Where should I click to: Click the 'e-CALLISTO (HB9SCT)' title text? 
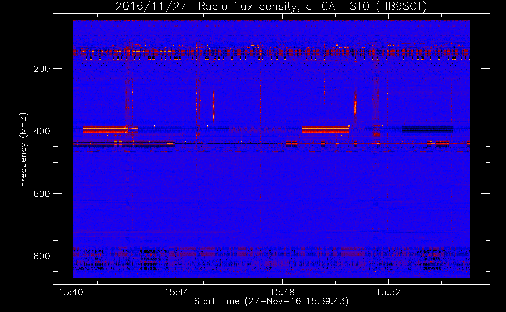[367, 7]
